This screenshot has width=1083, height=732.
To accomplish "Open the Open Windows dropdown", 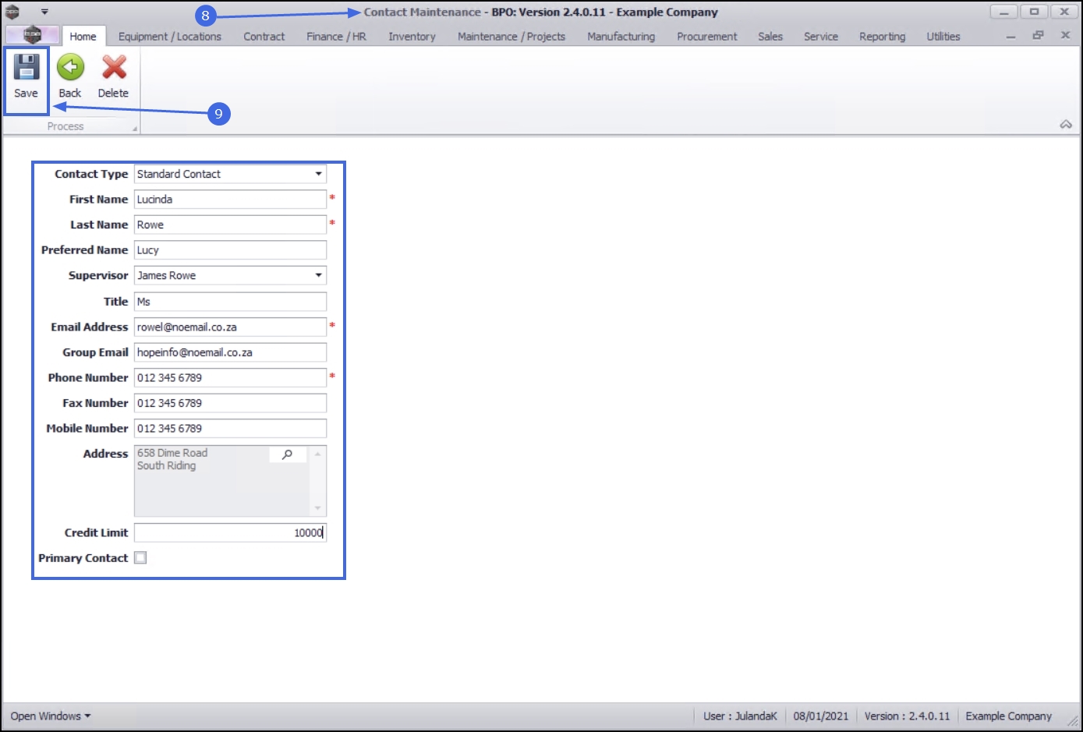I will pyautogui.click(x=51, y=716).
